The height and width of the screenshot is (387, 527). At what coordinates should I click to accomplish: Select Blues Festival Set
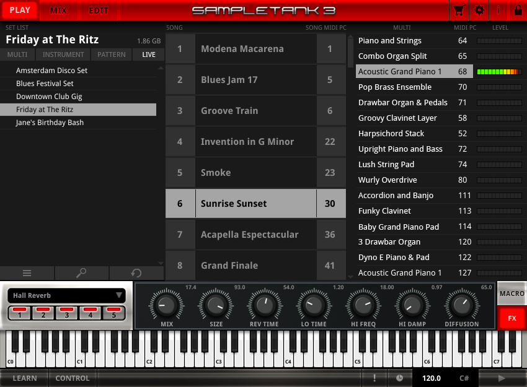click(x=78, y=84)
